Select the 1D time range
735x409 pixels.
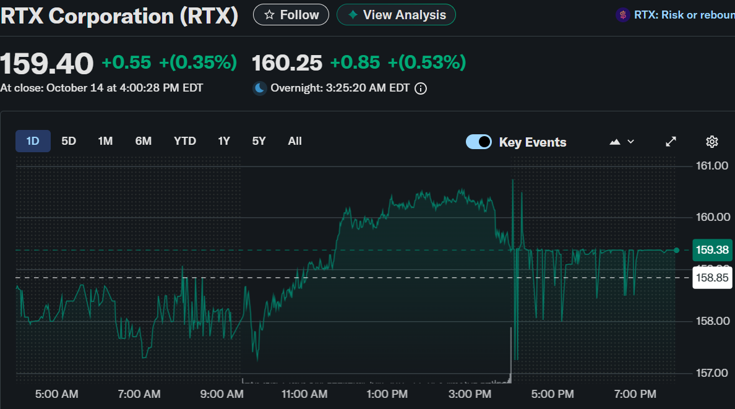click(x=33, y=141)
